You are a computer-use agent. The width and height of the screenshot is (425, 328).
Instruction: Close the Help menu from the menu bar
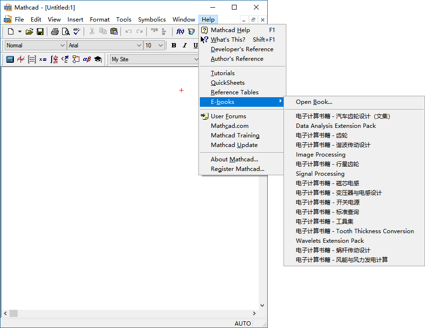coord(208,20)
